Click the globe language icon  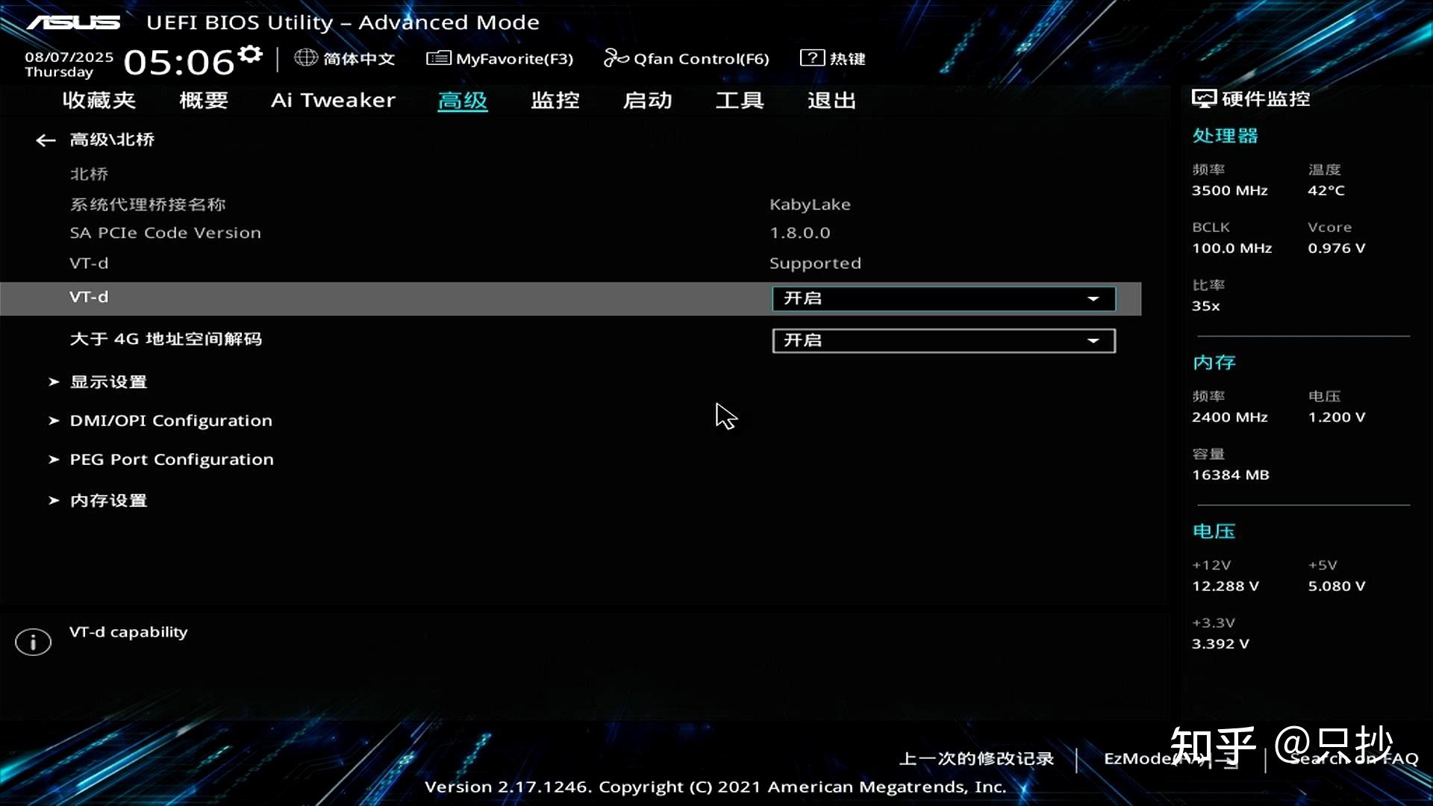click(305, 57)
